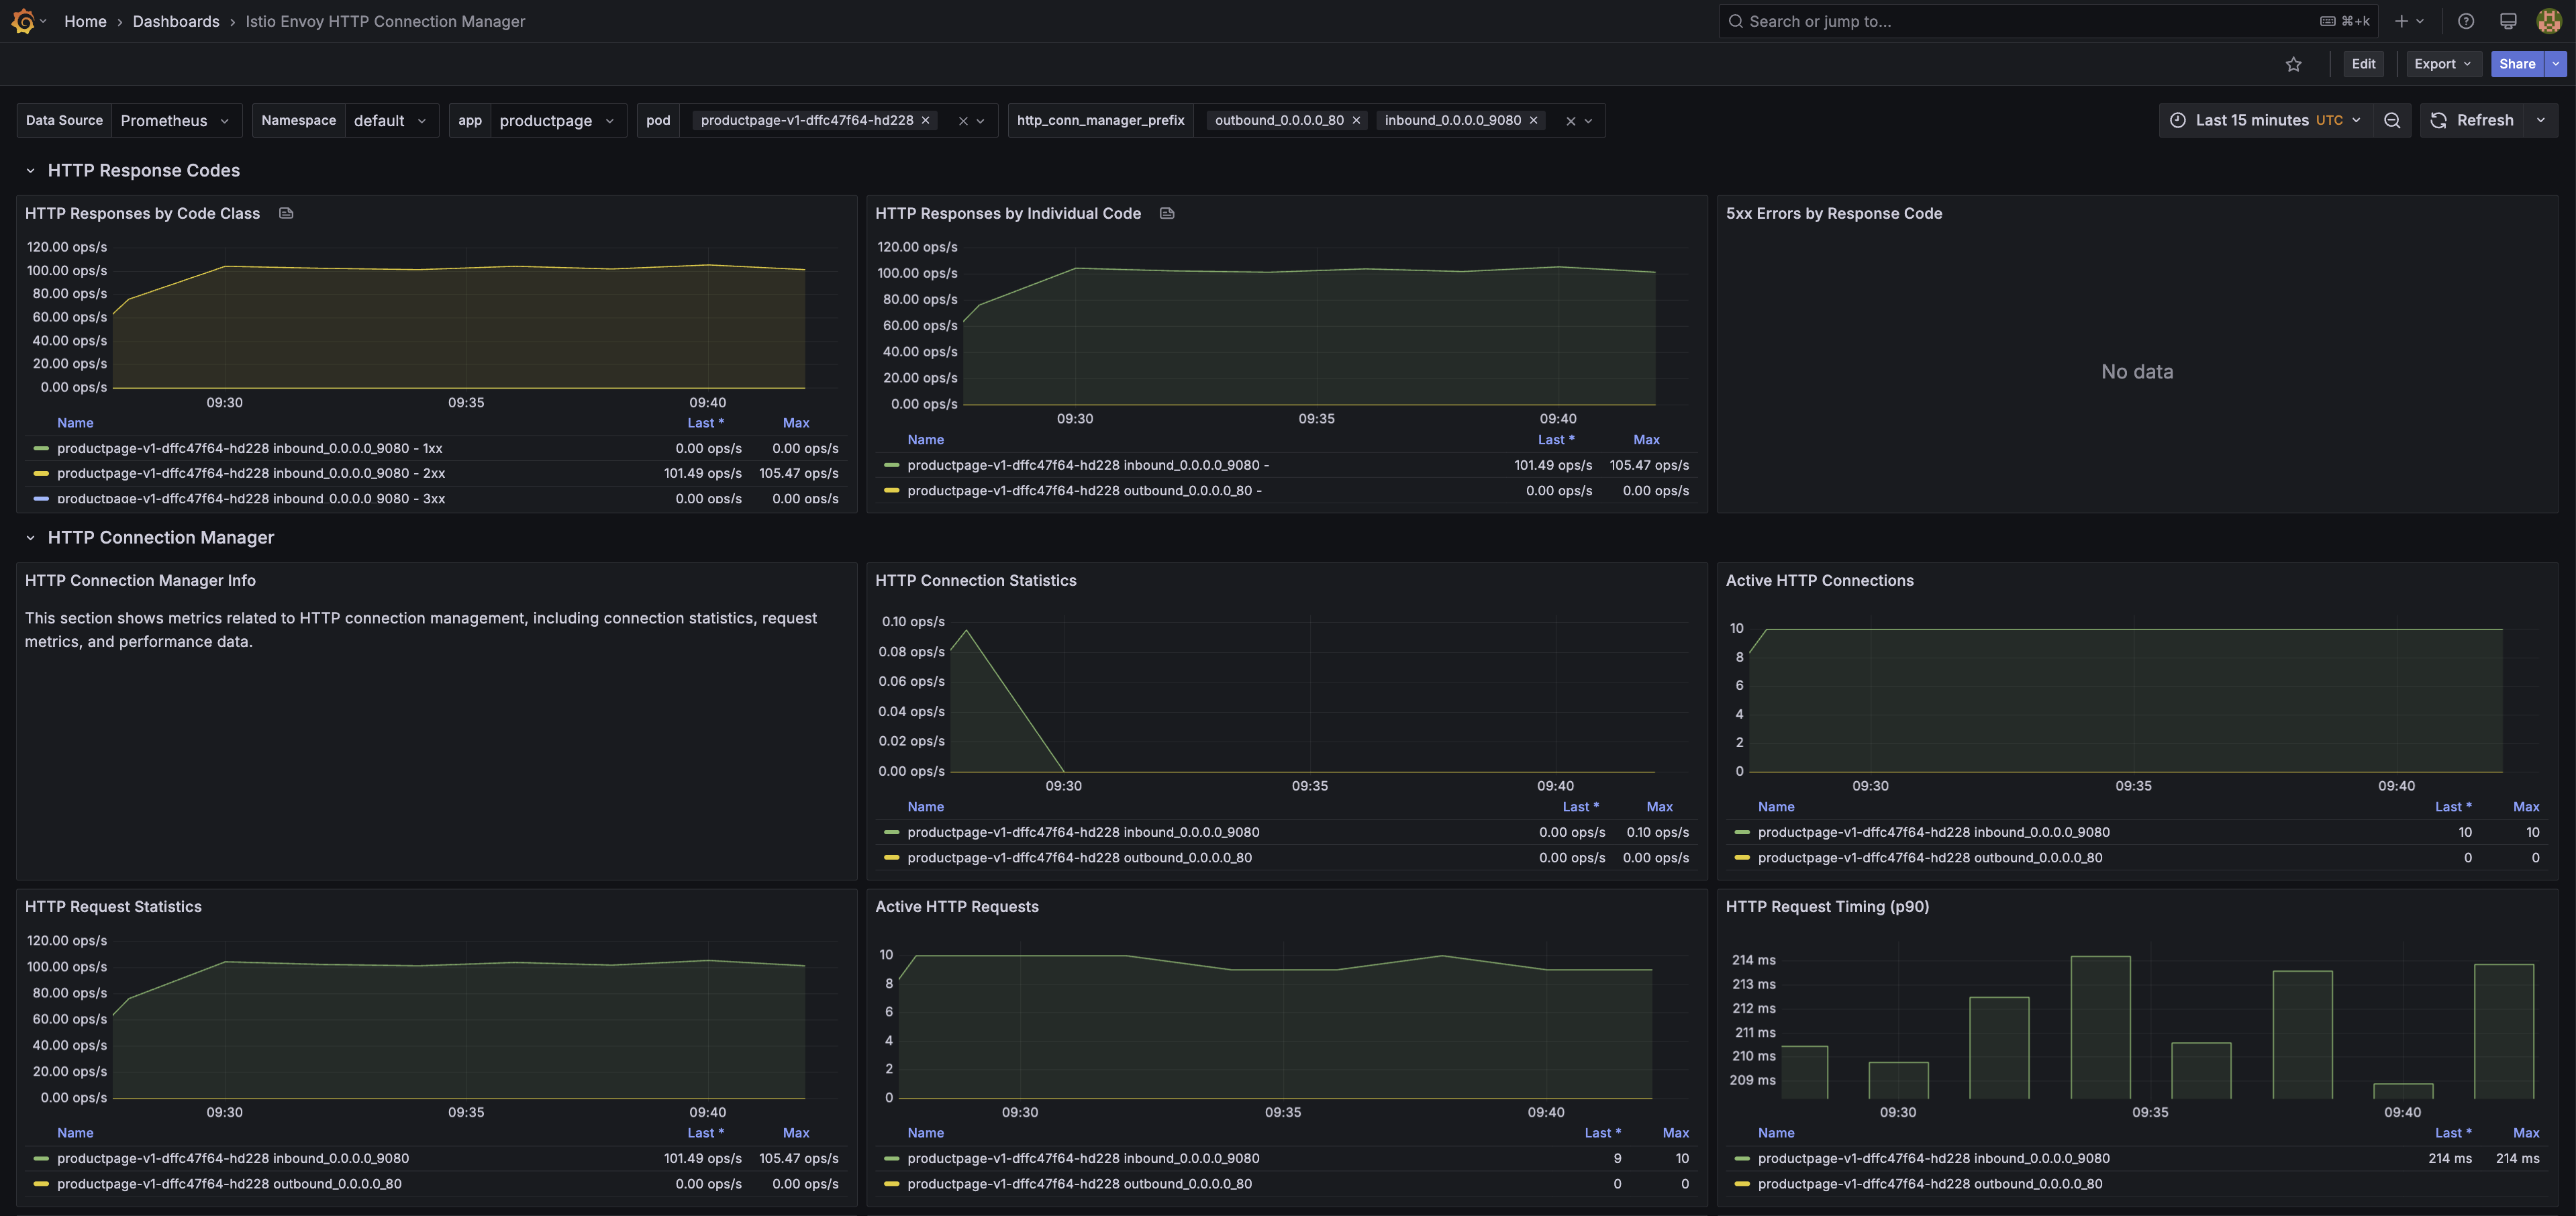Open the news feed monitor icon
The width and height of the screenshot is (2576, 1216).
click(x=2507, y=21)
